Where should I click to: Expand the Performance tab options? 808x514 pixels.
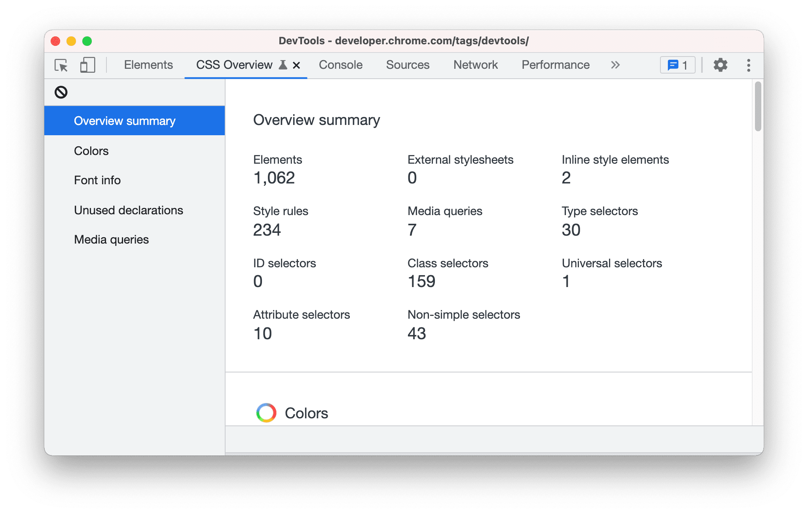tap(615, 65)
